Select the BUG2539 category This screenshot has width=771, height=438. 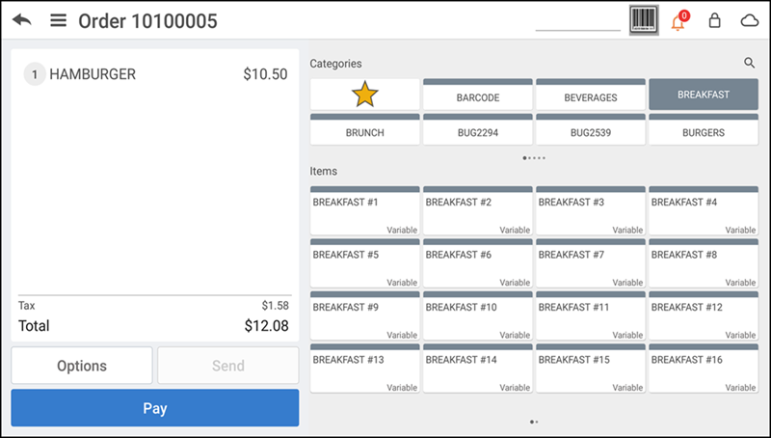point(591,129)
